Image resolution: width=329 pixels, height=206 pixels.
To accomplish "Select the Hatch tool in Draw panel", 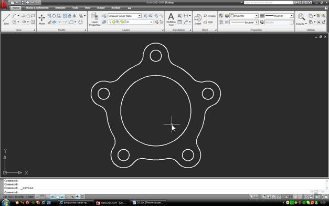I will (x=33, y=22).
